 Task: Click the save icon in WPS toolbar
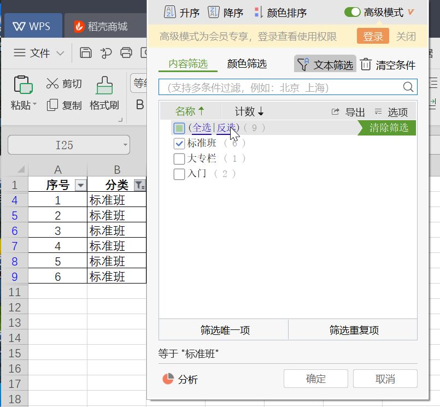click(x=86, y=53)
